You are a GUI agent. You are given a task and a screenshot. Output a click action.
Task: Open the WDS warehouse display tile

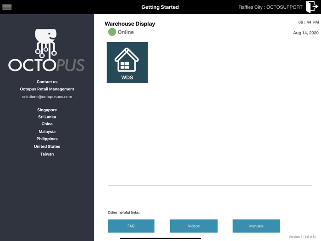click(127, 62)
